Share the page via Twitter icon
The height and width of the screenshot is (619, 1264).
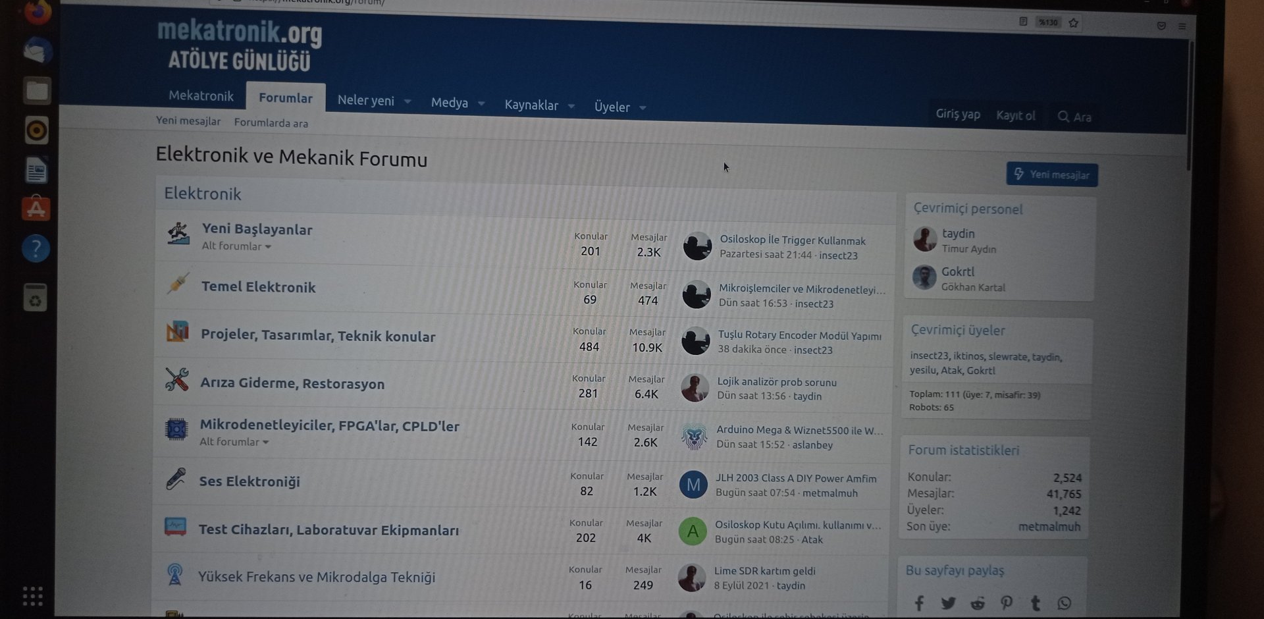pyautogui.click(x=948, y=603)
